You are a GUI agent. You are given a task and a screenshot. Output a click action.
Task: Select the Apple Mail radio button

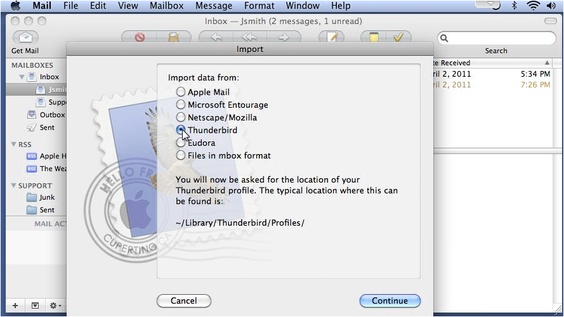tap(181, 92)
